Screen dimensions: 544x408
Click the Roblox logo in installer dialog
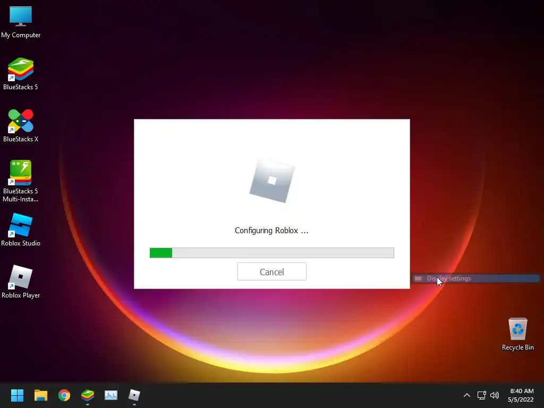click(x=272, y=181)
